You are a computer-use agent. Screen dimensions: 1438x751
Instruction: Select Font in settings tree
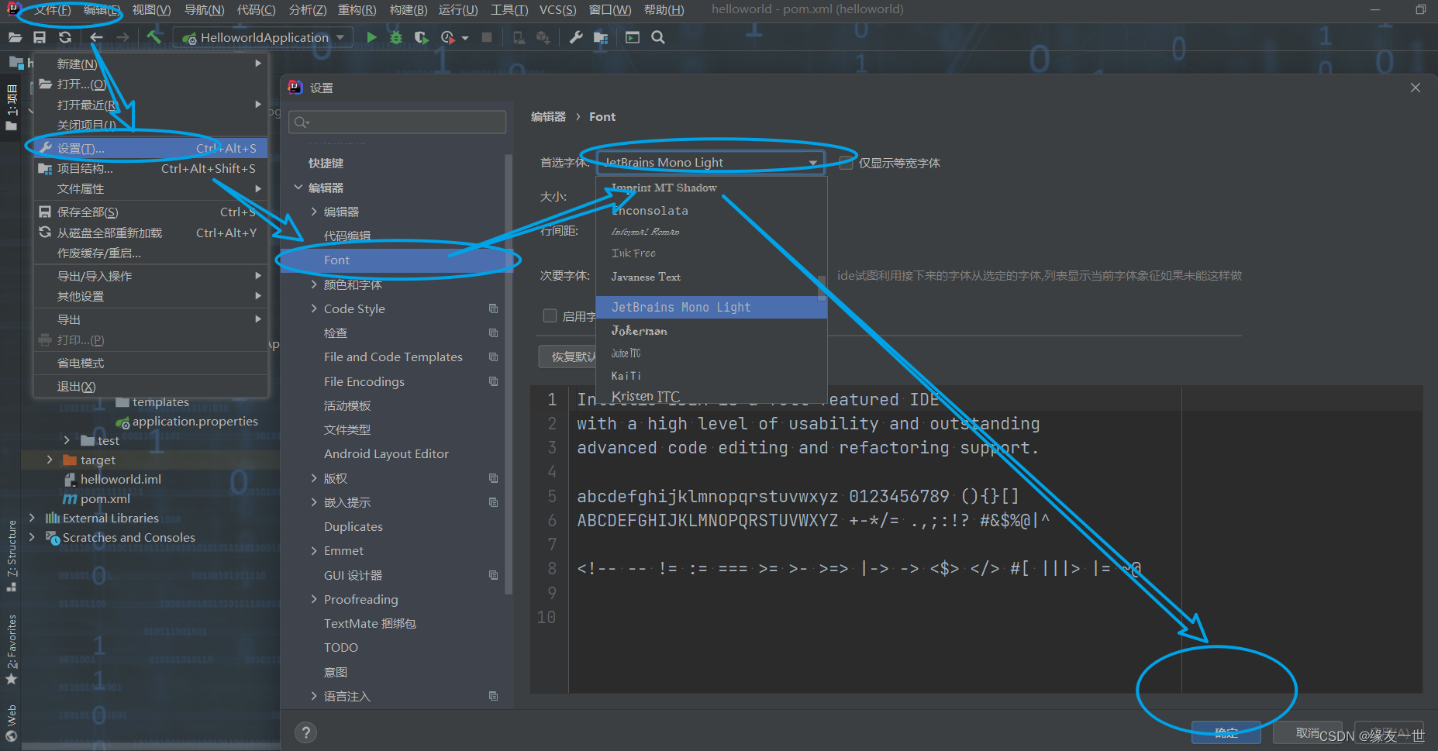(x=392, y=260)
